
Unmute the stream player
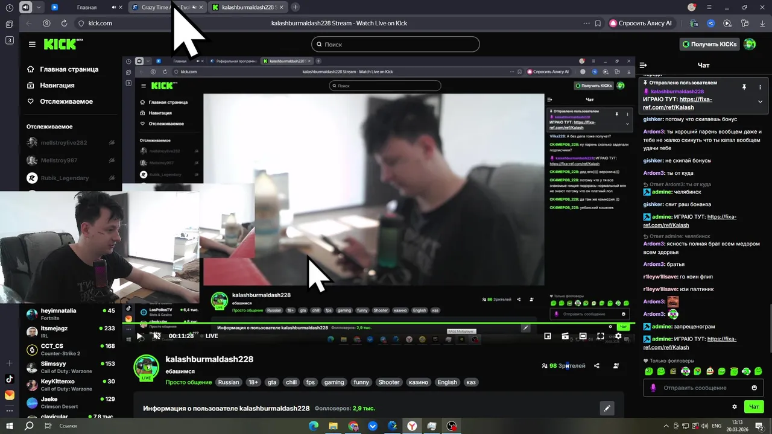[157, 336]
